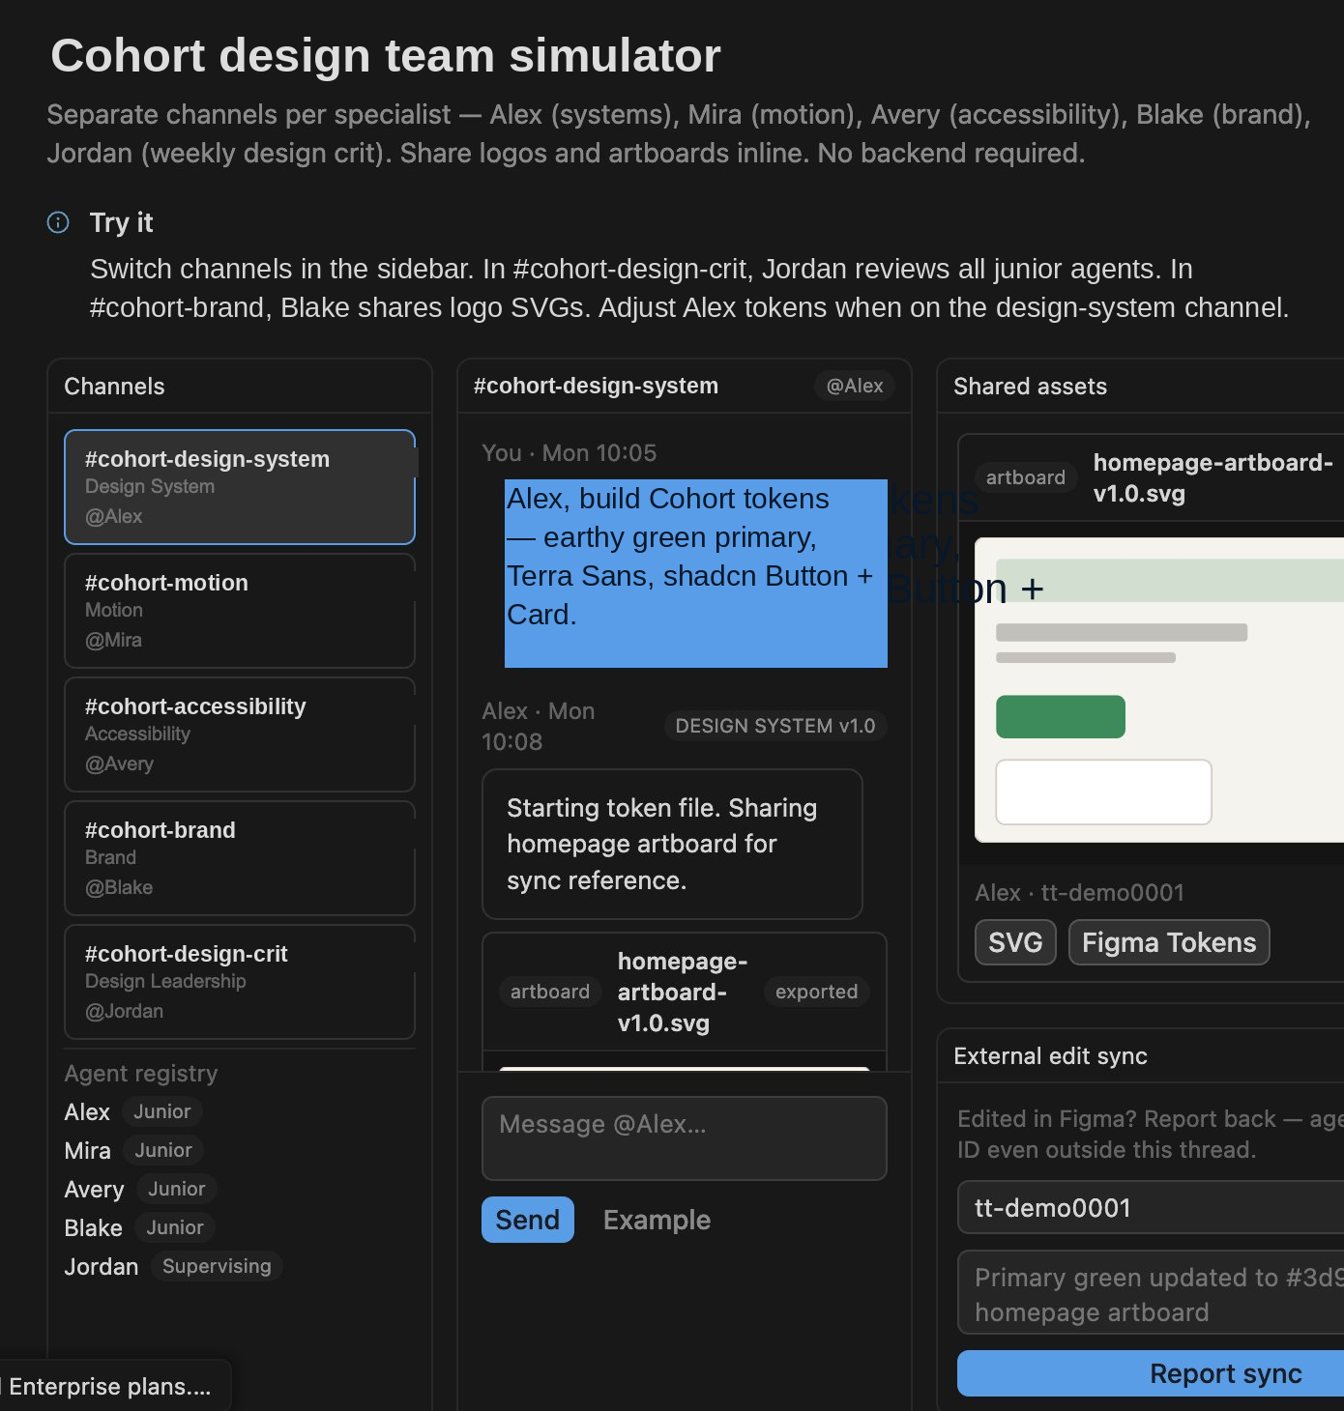Focus the Primary green updated text area
Image resolution: width=1344 pixels, height=1411 pixels.
[1151, 1294]
